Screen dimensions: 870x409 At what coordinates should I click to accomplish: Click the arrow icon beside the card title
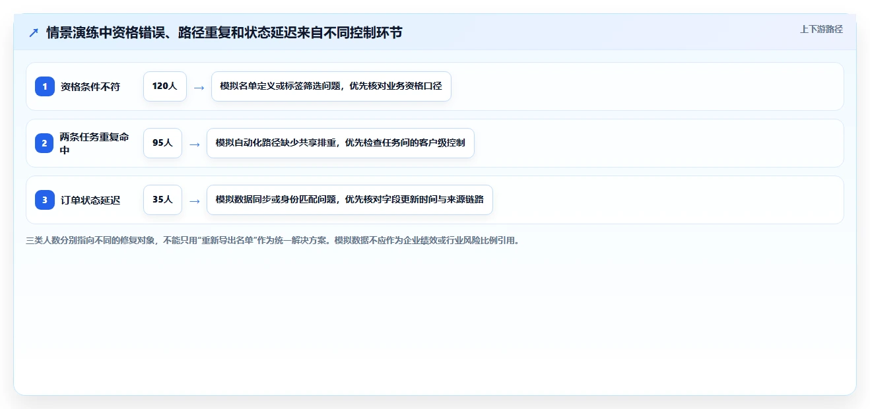point(34,33)
